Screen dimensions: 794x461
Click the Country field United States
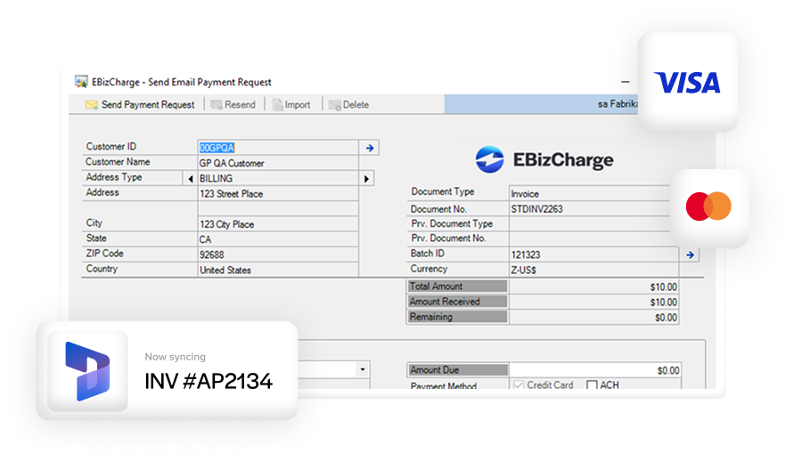(x=278, y=270)
